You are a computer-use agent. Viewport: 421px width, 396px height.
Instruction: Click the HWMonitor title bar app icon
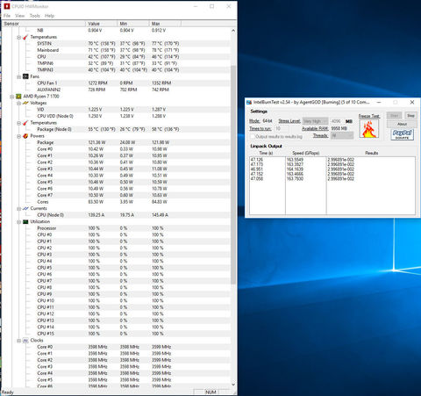coord(6,6)
